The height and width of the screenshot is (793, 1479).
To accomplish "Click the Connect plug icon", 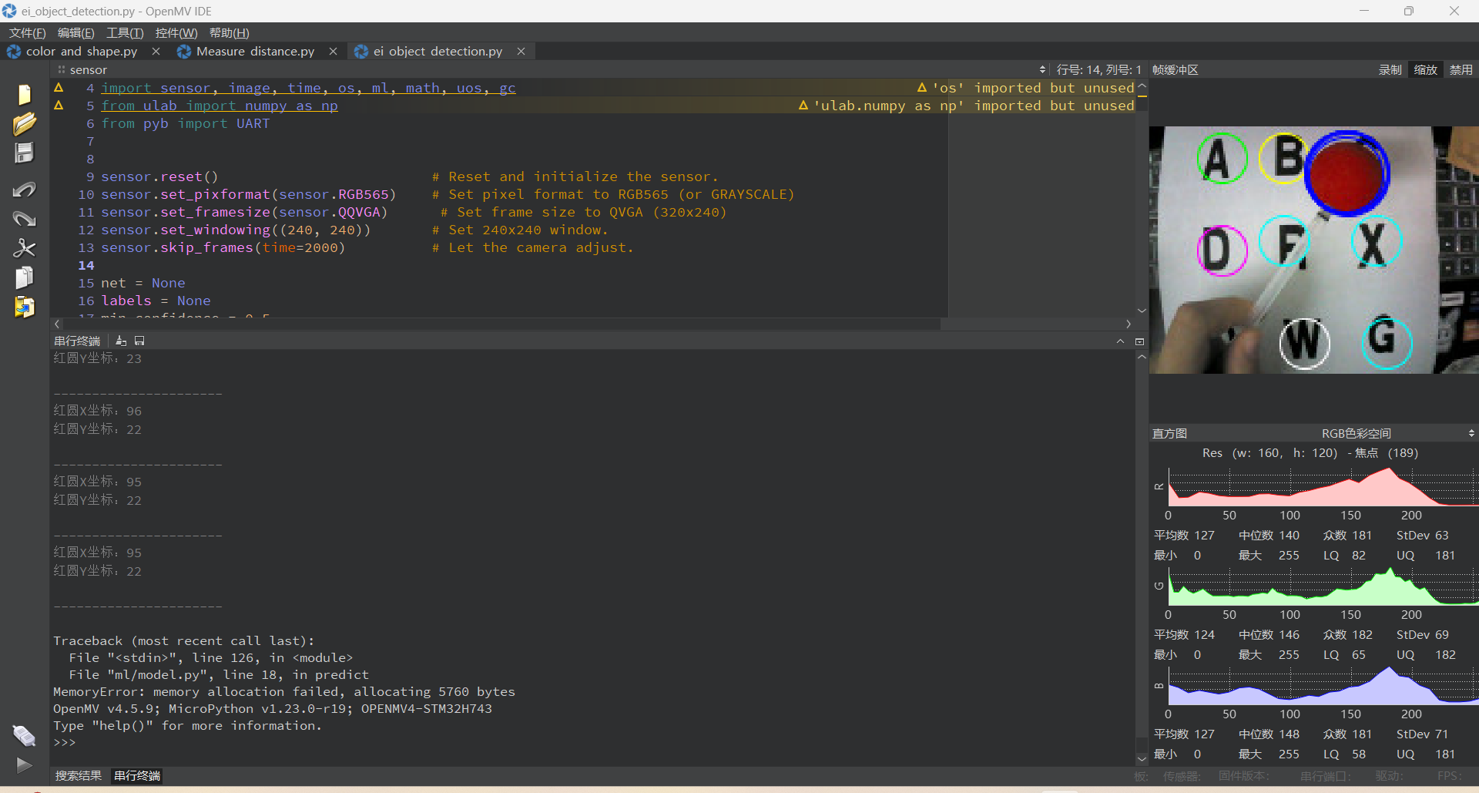I will [x=25, y=736].
